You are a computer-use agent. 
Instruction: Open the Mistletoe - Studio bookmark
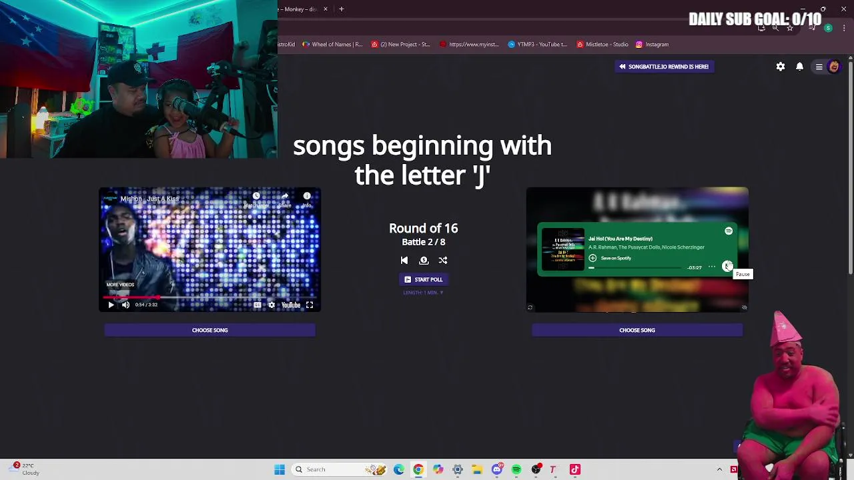pyautogui.click(x=602, y=45)
